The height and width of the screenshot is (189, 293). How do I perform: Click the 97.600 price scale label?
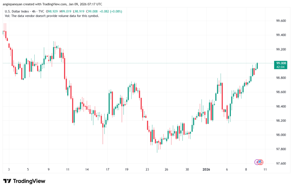(x=280, y=164)
